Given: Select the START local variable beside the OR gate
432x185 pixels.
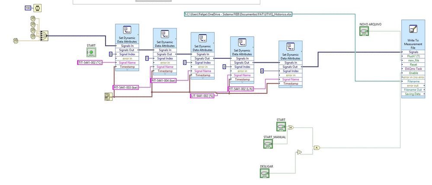Looking at the screenshot, I should pyautogui.click(x=281, y=126).
